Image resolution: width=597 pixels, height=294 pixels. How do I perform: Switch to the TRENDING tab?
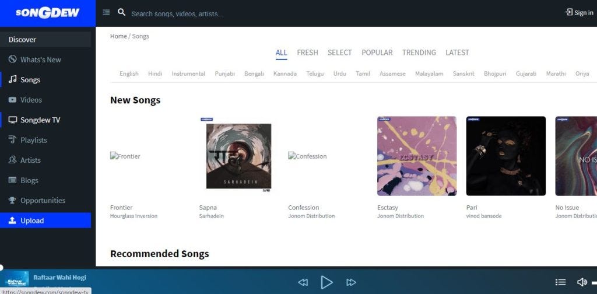[x=419, y=52]
